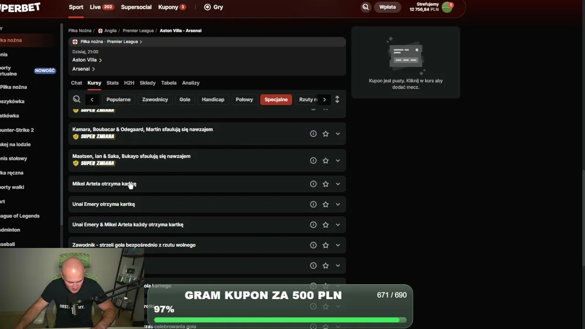585x329 pixels.
Task: Open Sporty wirtualne with NOWOŚĆ badge
Action: click(27, 71)
